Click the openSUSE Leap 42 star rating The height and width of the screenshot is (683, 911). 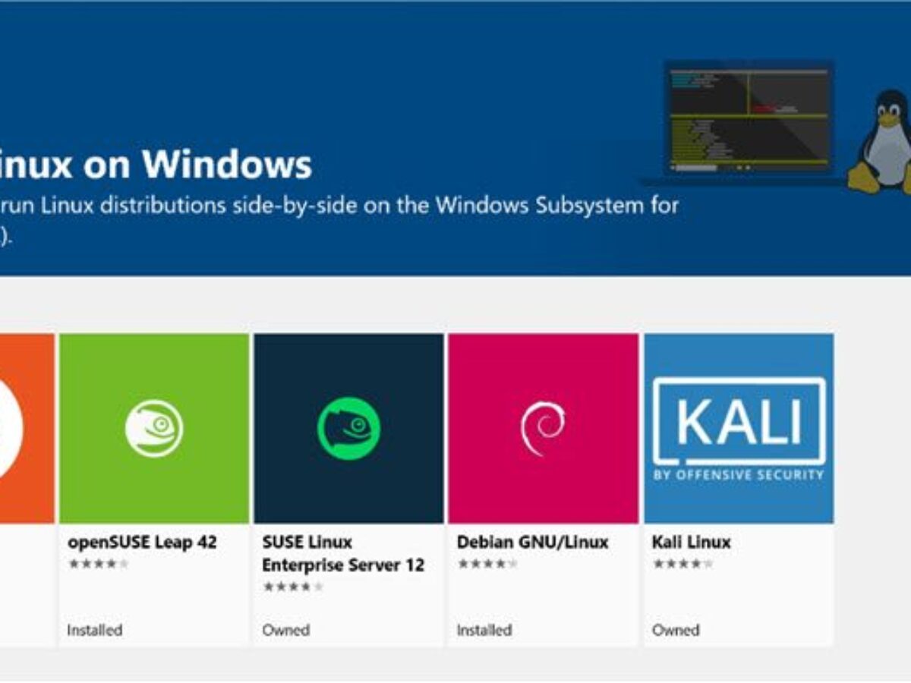click(x=98, y=564)
